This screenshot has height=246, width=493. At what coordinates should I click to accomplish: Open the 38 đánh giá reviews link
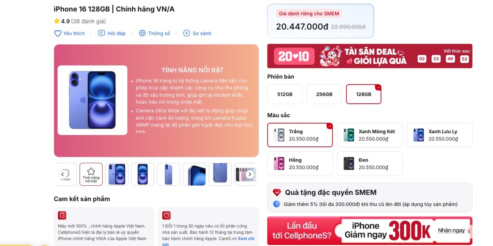coord(88,21)
